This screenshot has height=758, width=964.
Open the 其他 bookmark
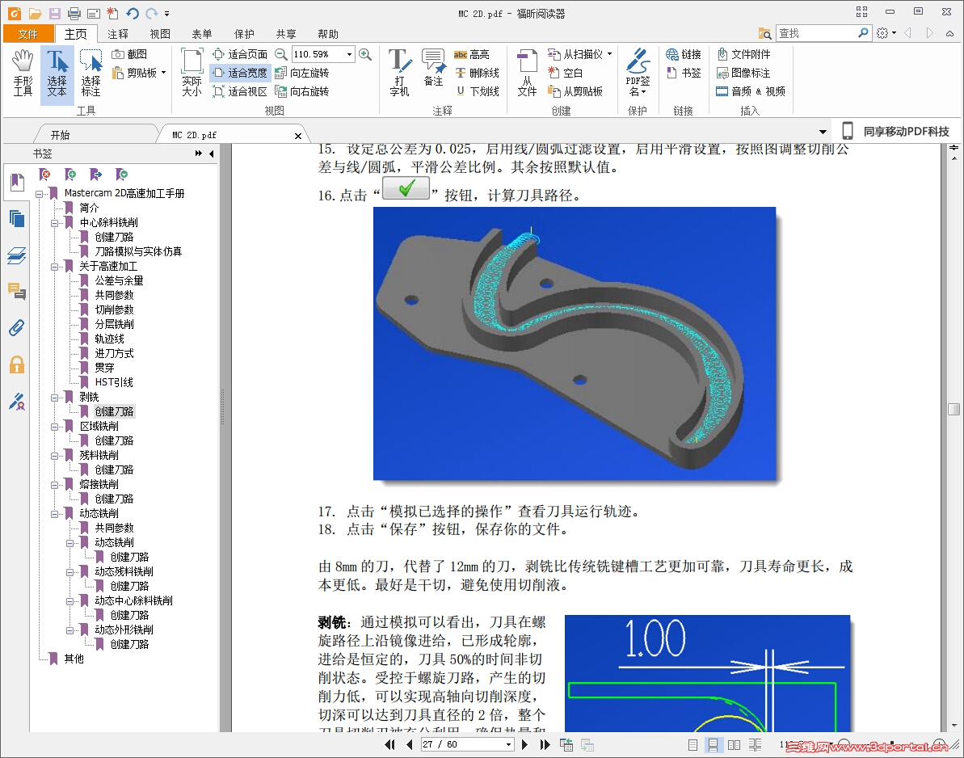coord(74,659)
